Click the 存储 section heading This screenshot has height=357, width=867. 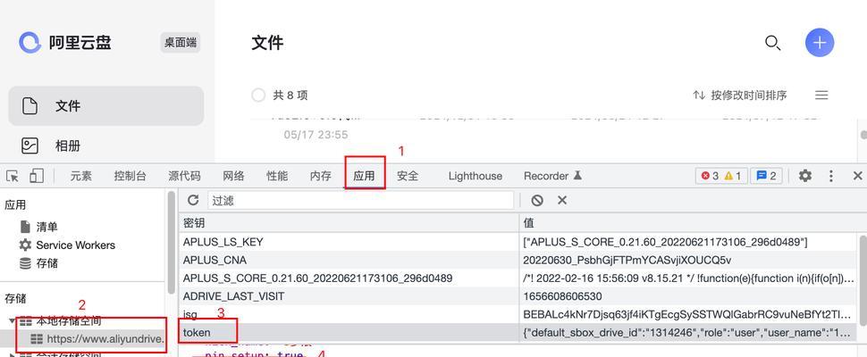coord(15,299)
